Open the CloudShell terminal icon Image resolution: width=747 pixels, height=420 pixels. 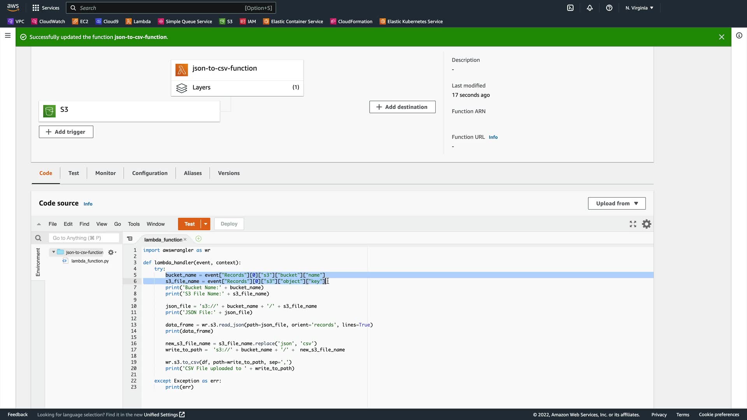570,8
